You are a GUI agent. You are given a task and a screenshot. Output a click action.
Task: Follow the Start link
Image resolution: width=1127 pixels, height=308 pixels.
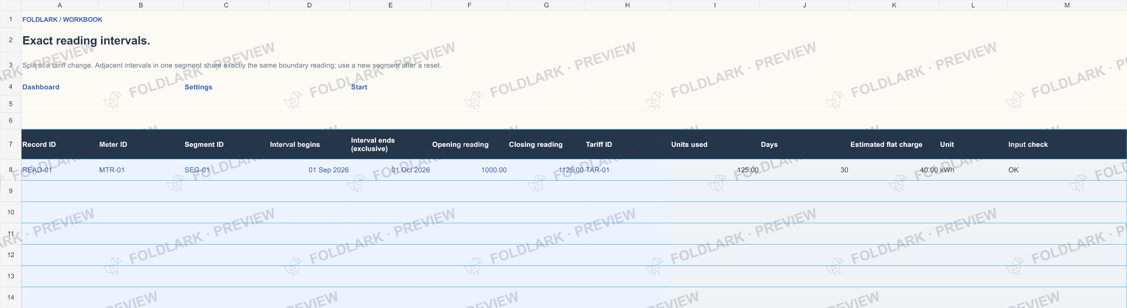(359, 87)
